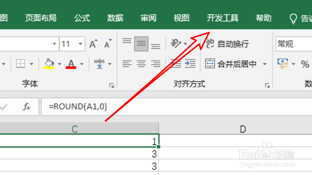The width and height of the screenshot is (312, 175).
Task: Expand the phonetic guide dropdown arrow
Action: [110, 64]
